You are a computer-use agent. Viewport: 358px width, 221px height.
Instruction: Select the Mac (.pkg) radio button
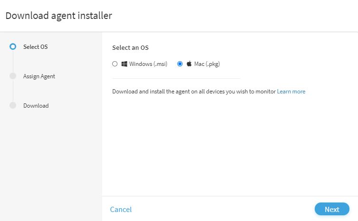pyautogui.click(x=180, y=64)
